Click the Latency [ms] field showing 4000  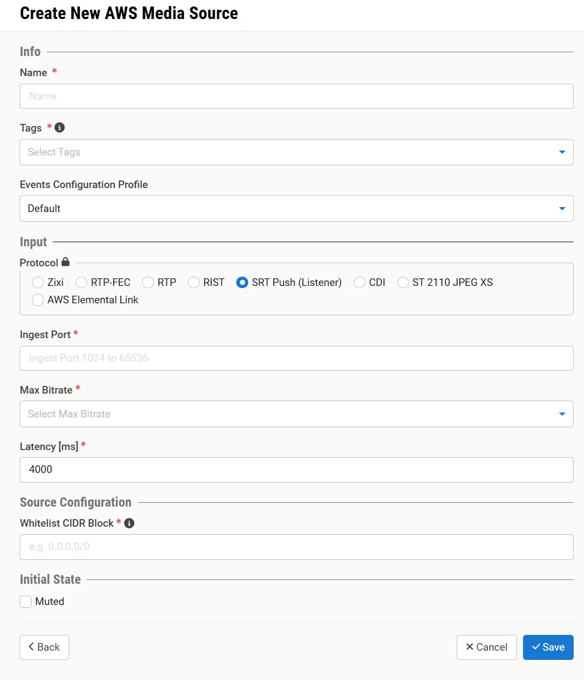(297, 470)
